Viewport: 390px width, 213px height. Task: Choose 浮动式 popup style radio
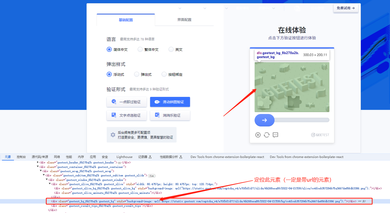[x=109, y=74]
